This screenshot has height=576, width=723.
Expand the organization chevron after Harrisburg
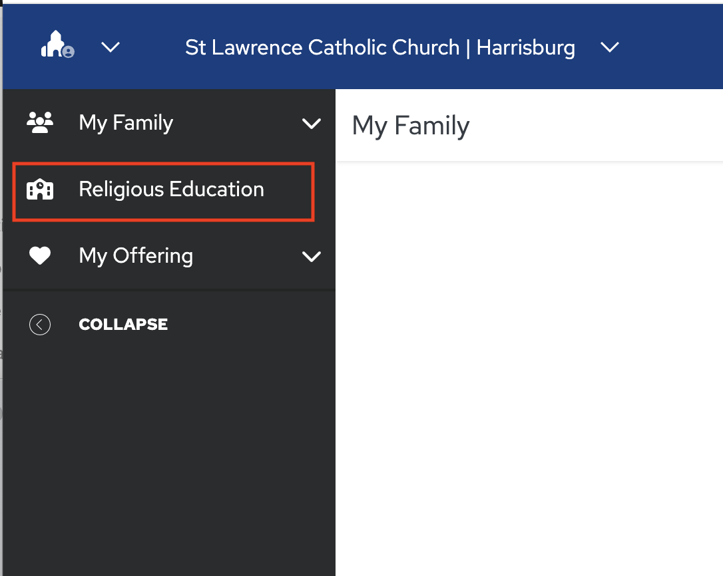pyautogui.click(x=609, y=48)
